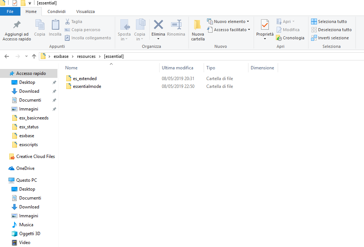Sort files by Ultima modifica column header
The height and width of the screenshot is (247, 364).
177,67
